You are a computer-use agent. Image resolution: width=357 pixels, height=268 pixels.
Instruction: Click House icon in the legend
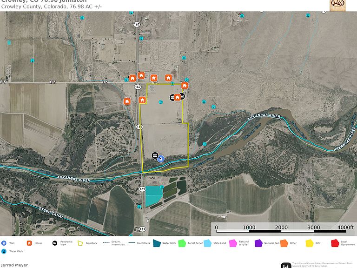pos(29,243)
